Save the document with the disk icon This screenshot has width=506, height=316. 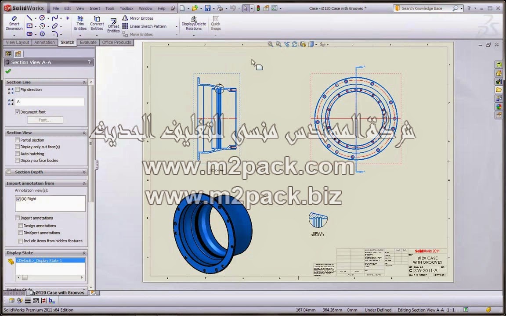(207, 8)
